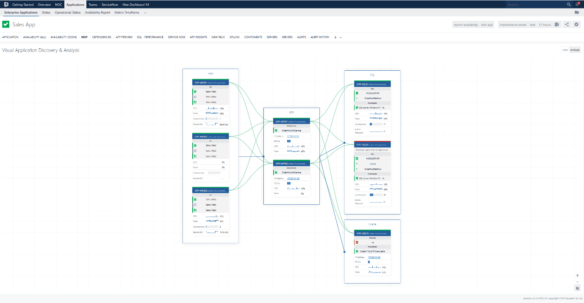Viewport: 584px width, 303px height.
Task: Open the NOC menu in top bar
Action: 58,5
